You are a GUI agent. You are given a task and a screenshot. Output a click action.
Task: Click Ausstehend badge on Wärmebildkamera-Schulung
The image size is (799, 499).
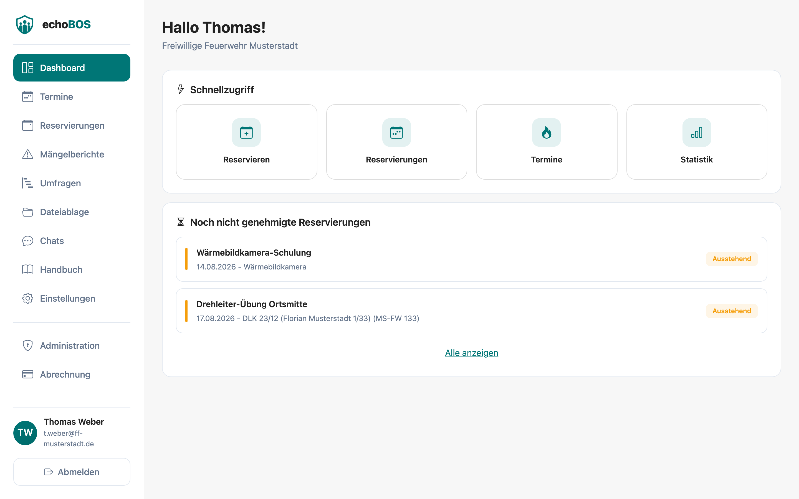point(732,259)
